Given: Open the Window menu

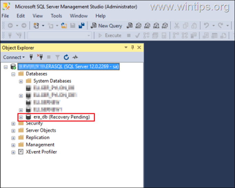Looking at the screenshot, I should 79,16.
